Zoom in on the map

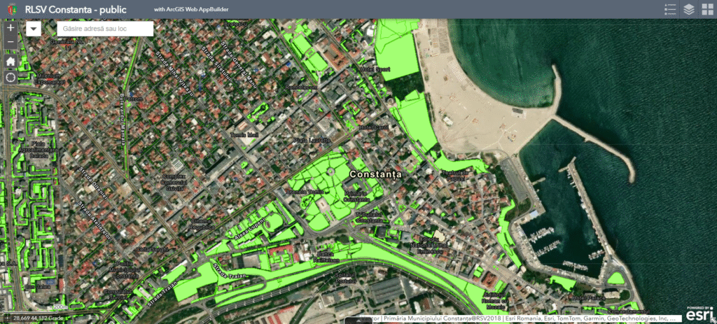tap(11, 27)
